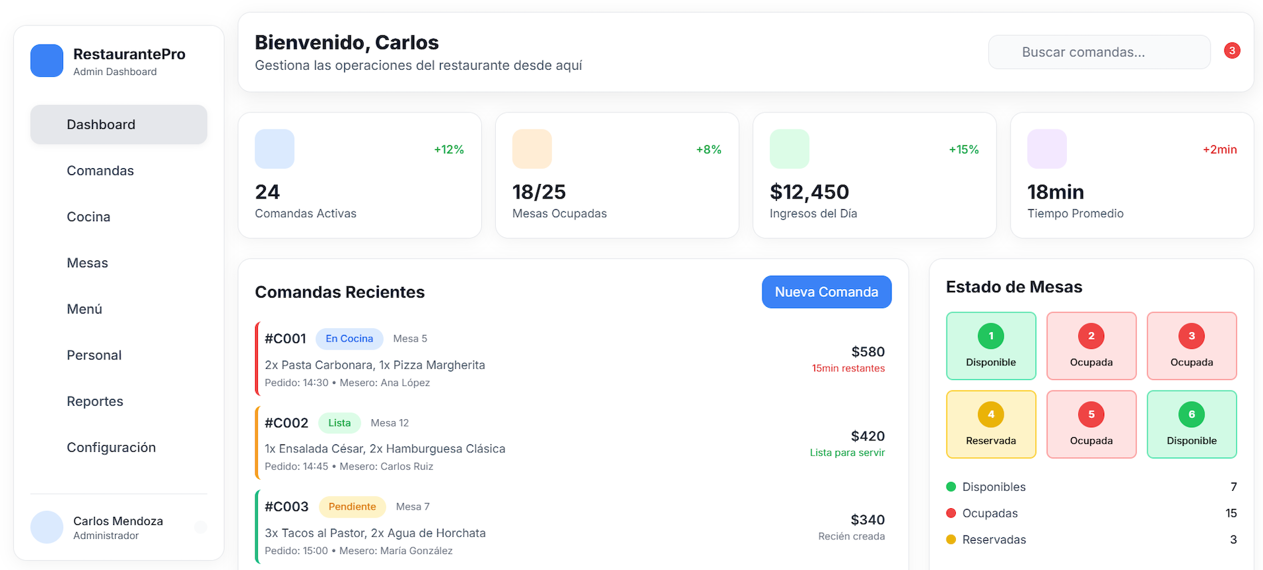Click the small button beside Carlos Mendoza
This screenshot has width=1263, height=570.
(x=201, y=527)
